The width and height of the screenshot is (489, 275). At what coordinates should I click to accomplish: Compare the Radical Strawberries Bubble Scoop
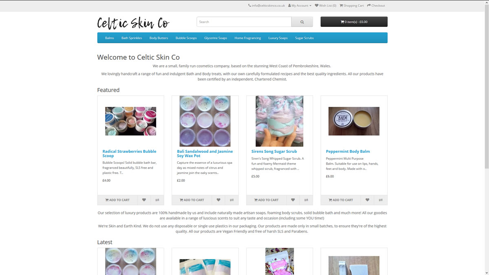coord(157,200)
